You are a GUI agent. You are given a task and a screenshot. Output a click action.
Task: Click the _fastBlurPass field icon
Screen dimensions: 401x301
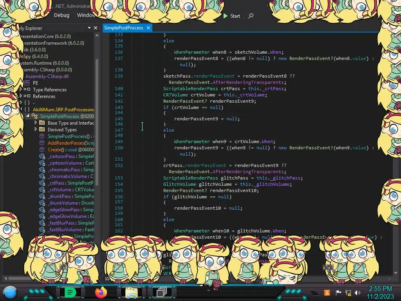(42, 223)
